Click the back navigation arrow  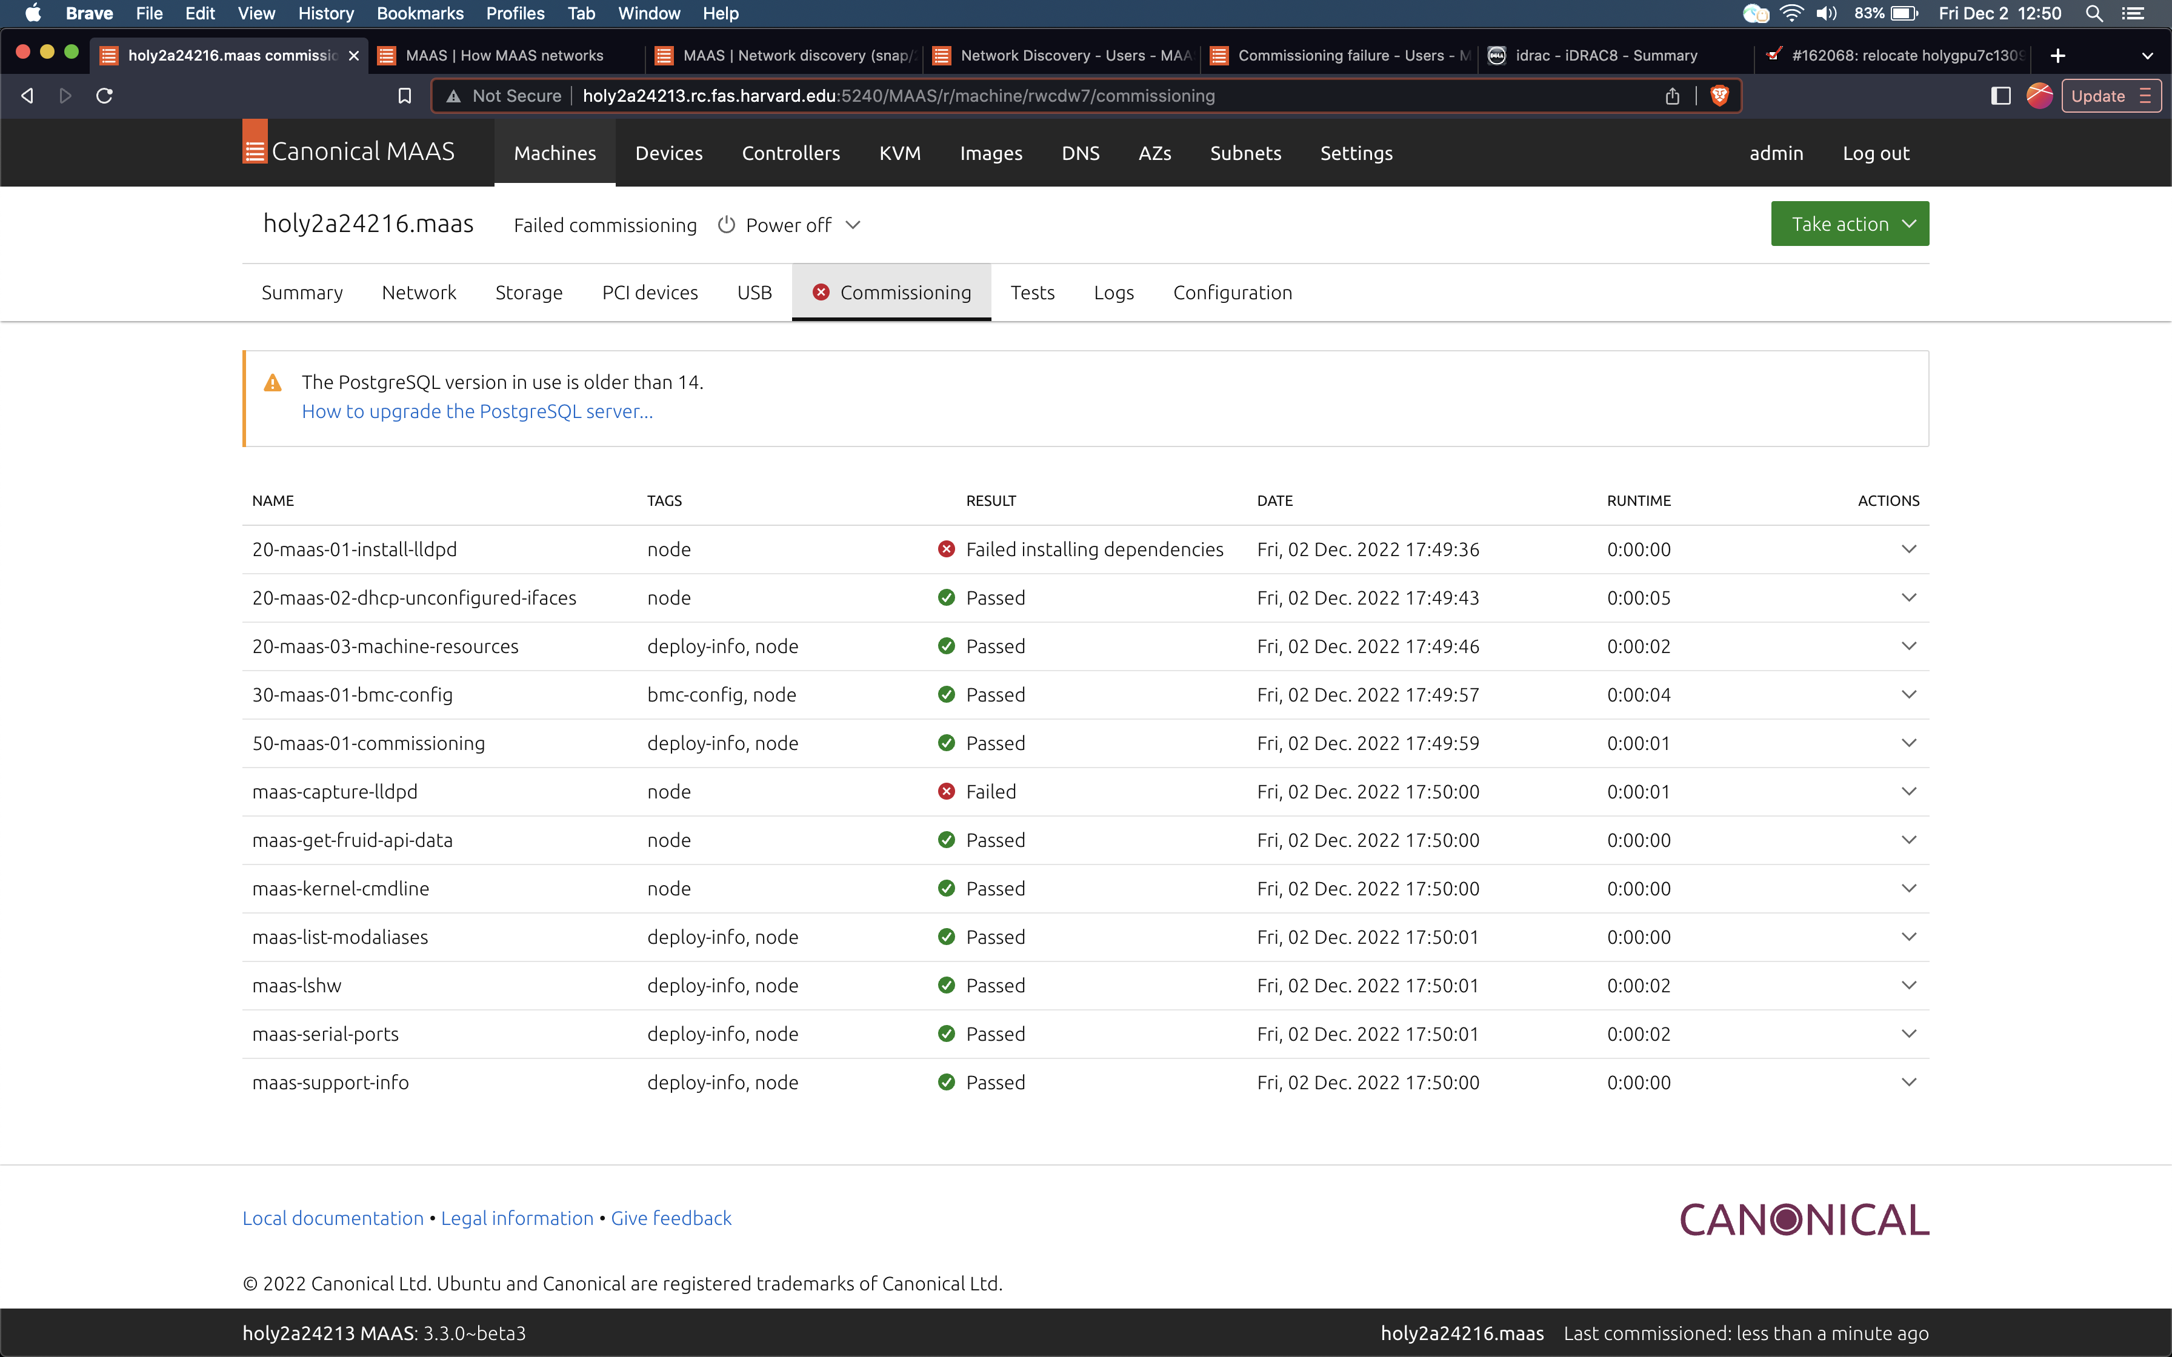pos(27,96)
